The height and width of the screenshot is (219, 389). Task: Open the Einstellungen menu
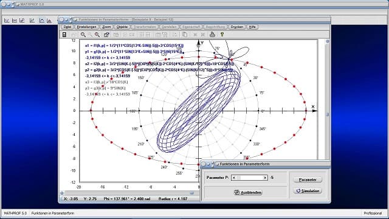(x=86, y=27)
